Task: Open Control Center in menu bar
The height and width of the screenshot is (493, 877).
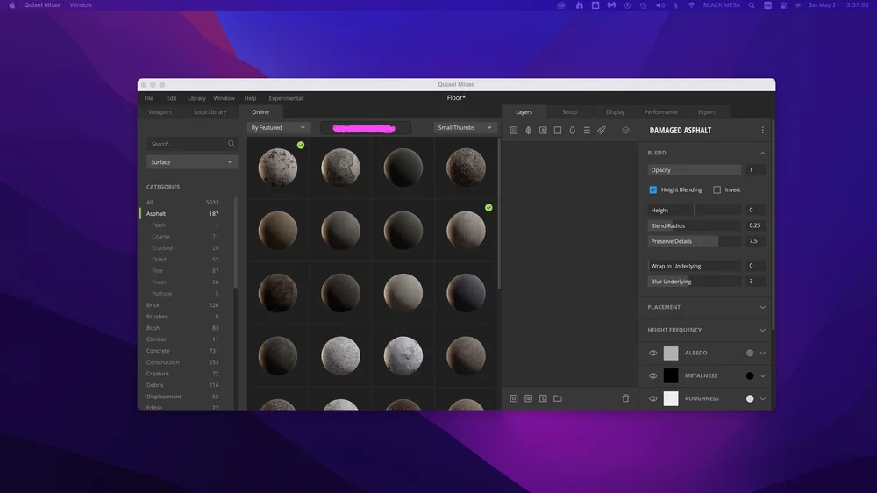Action: 783,5
